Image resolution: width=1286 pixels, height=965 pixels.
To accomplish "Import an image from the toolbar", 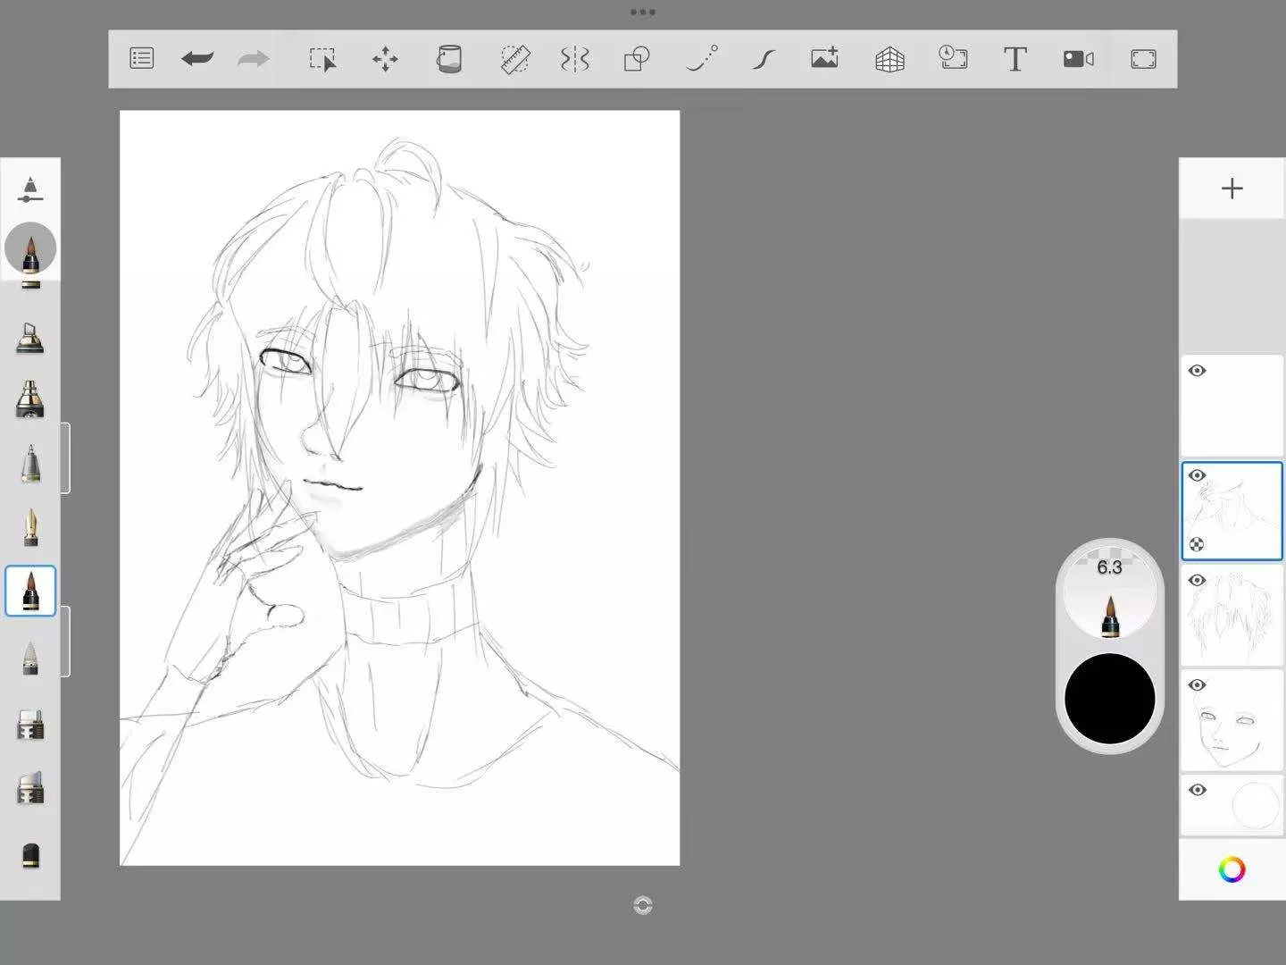I will [x=824, y=59].
